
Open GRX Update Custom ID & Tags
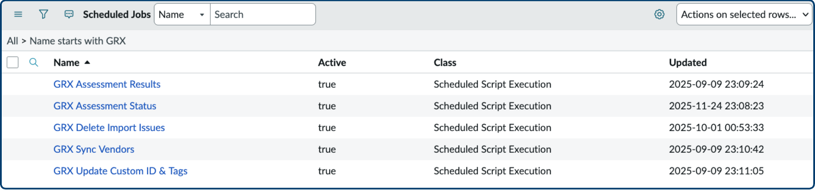[120, 171]
